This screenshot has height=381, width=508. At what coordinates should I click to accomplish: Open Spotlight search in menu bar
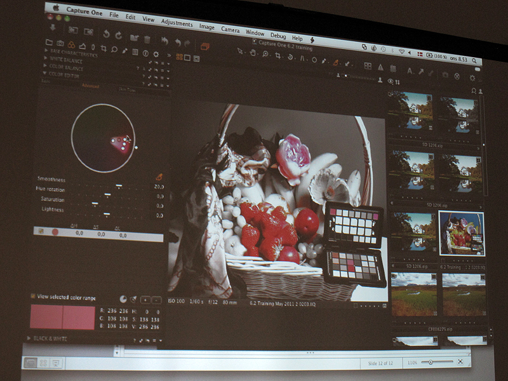(x=474, y=60)
